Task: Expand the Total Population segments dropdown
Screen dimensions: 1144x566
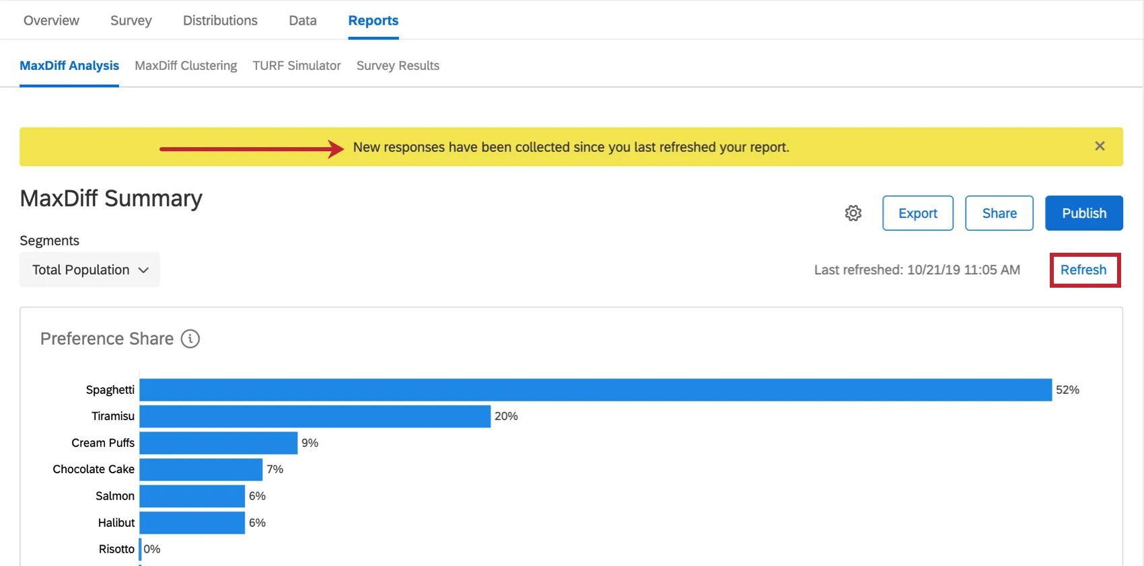Action: tap(90, 270)
